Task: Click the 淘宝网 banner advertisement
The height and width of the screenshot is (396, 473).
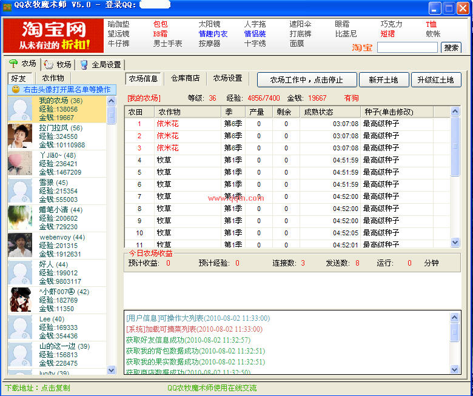Action: coord(53,36)
